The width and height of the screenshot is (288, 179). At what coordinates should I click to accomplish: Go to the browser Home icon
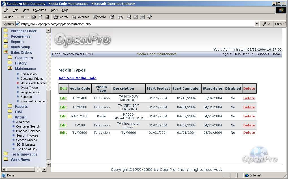click(47, 17)
